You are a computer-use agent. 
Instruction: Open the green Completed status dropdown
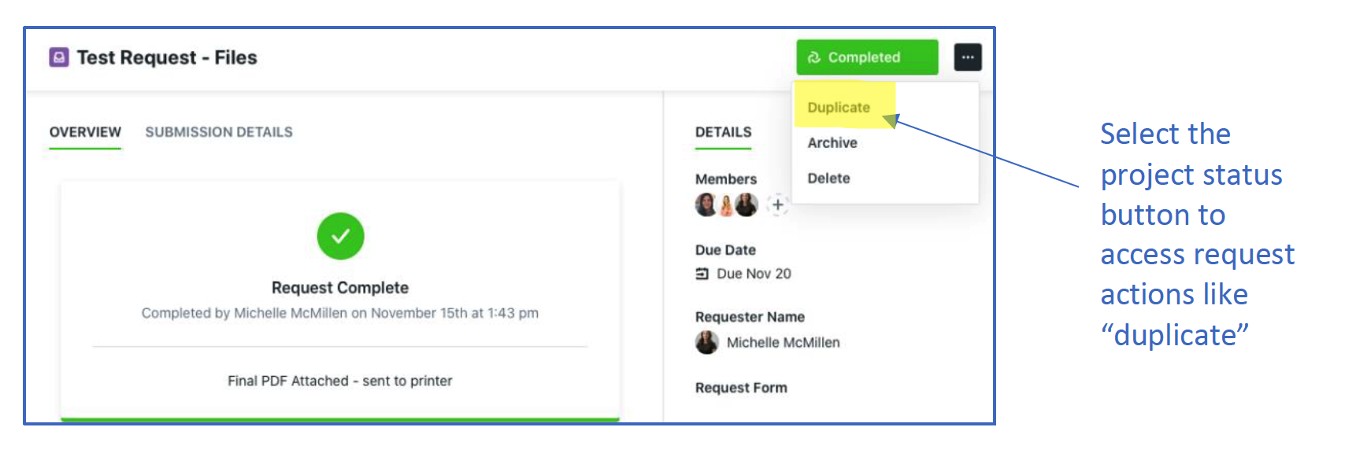point(866,57)
